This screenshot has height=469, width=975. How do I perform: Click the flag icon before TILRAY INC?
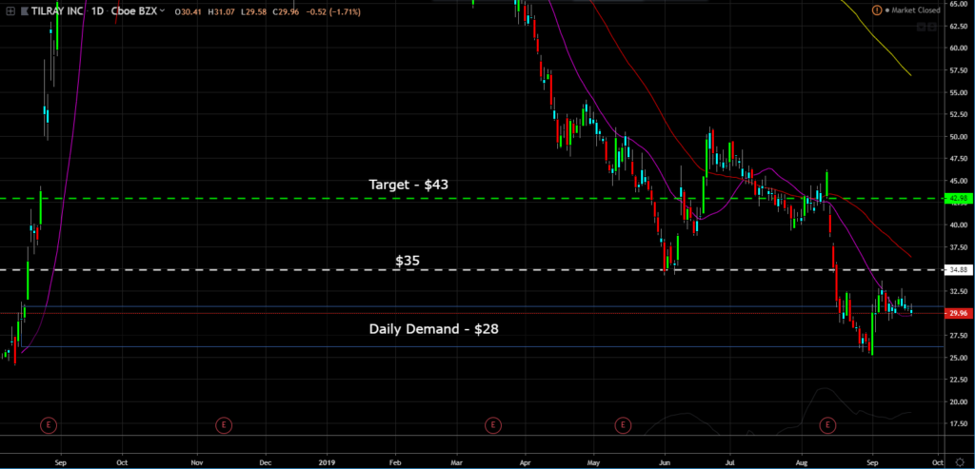[25, 10]
